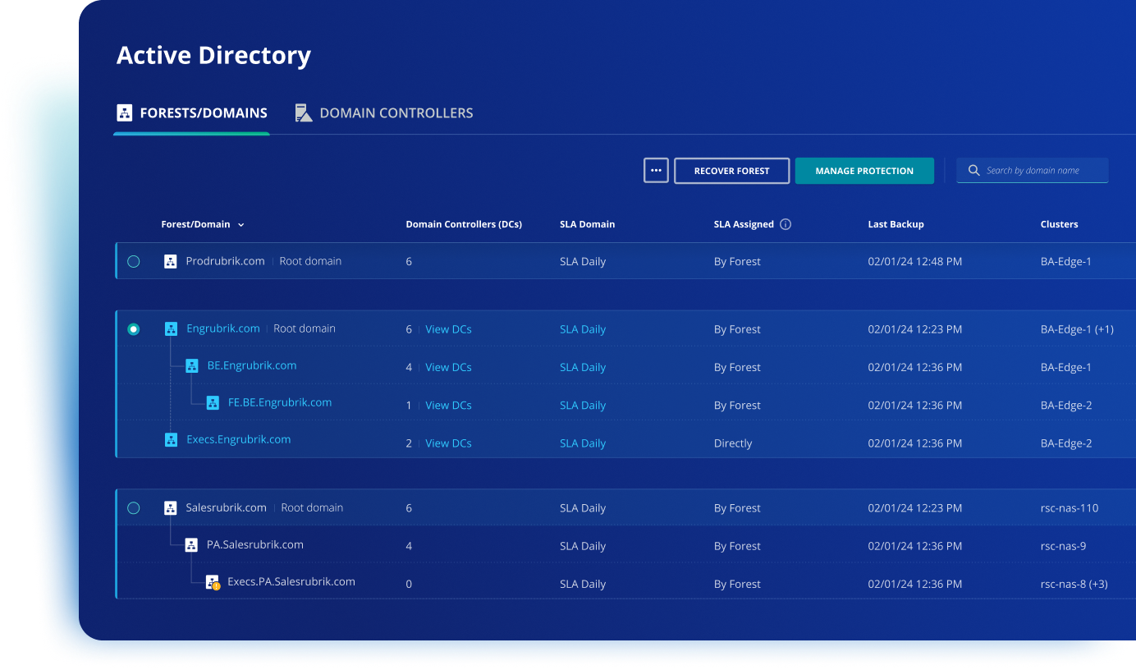Click the rsc-nas-9 cluster cell
1136x670 pixels.
point(1063,546)
